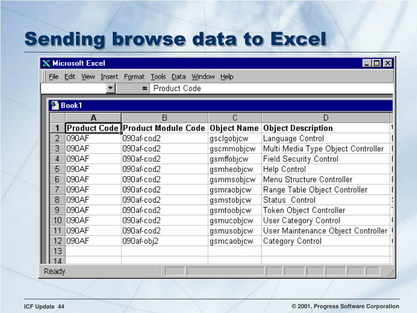Click the Book1 title bar
Viewport: 417px width, 313px height.
[x=221, y=106]
